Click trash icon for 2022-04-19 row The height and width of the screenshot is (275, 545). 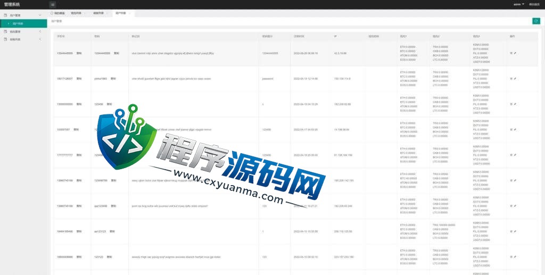point(511,79)
